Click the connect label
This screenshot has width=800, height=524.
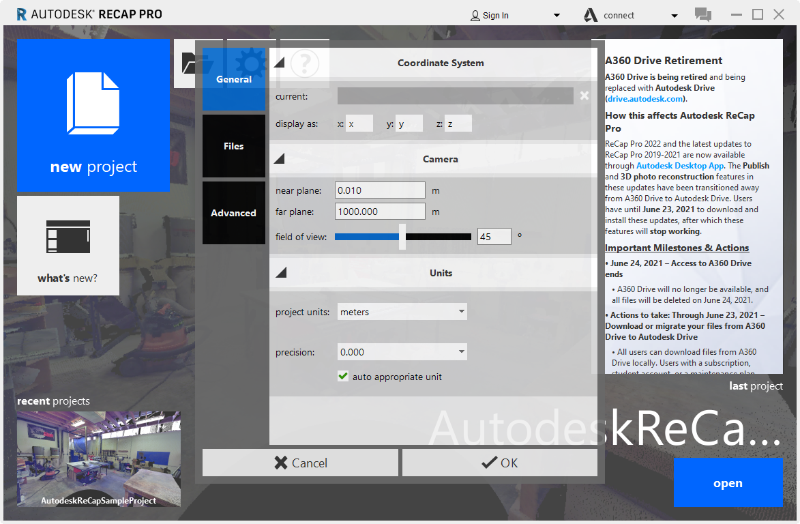(x=619, y=15)
